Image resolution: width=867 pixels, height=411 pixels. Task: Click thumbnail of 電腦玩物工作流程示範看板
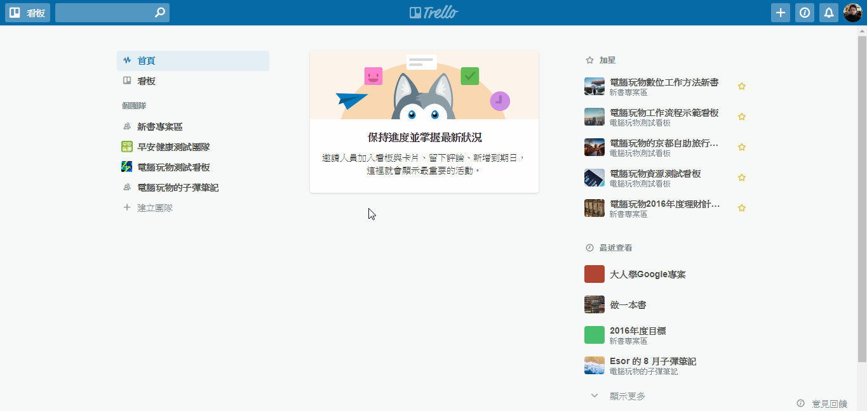(x=595, y=117)
